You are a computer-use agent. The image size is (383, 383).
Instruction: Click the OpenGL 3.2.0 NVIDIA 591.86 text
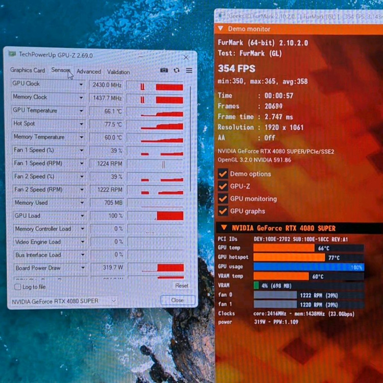254,160
